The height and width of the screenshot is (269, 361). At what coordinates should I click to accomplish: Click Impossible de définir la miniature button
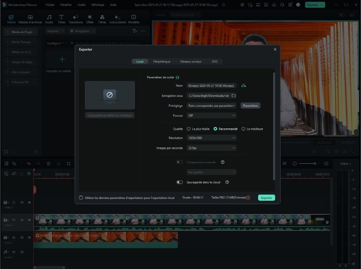pos(110,115)
